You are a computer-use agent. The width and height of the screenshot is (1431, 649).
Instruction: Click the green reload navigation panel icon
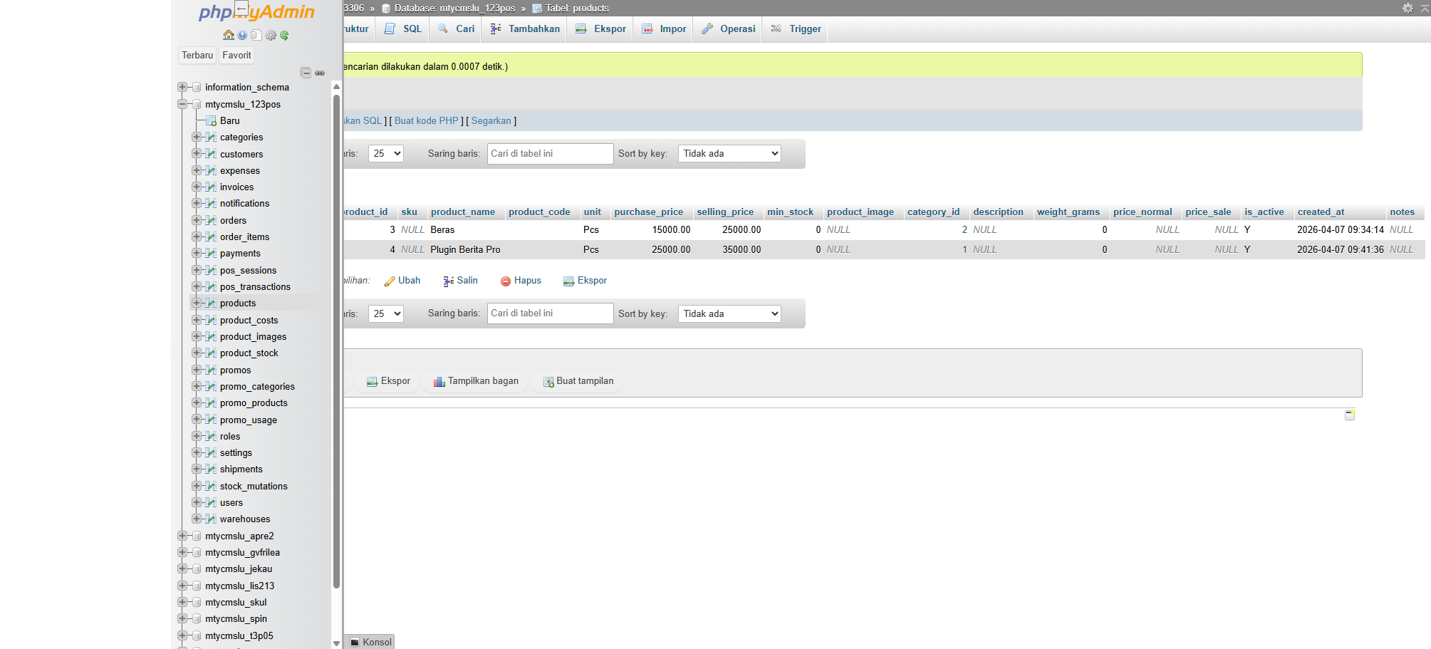(284, 35)
